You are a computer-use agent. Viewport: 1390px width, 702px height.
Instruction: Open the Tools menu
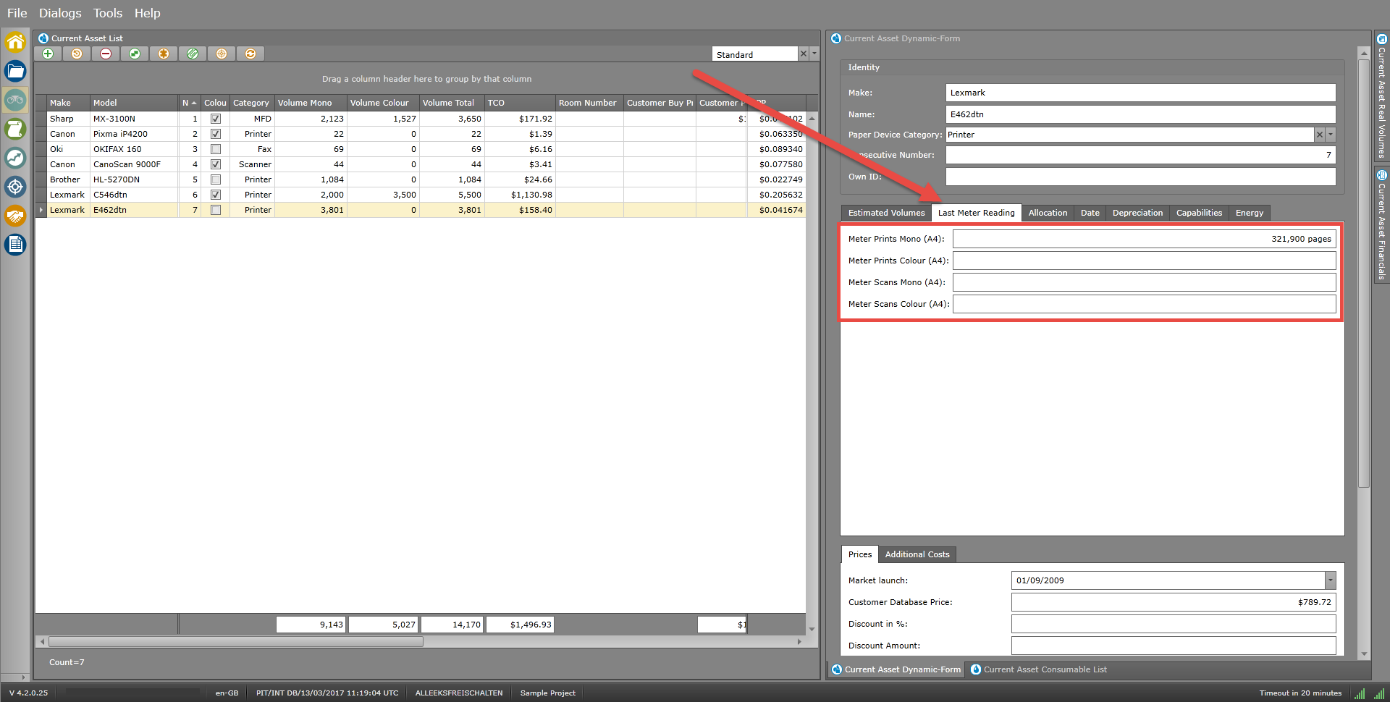click(x=108, y=13)
